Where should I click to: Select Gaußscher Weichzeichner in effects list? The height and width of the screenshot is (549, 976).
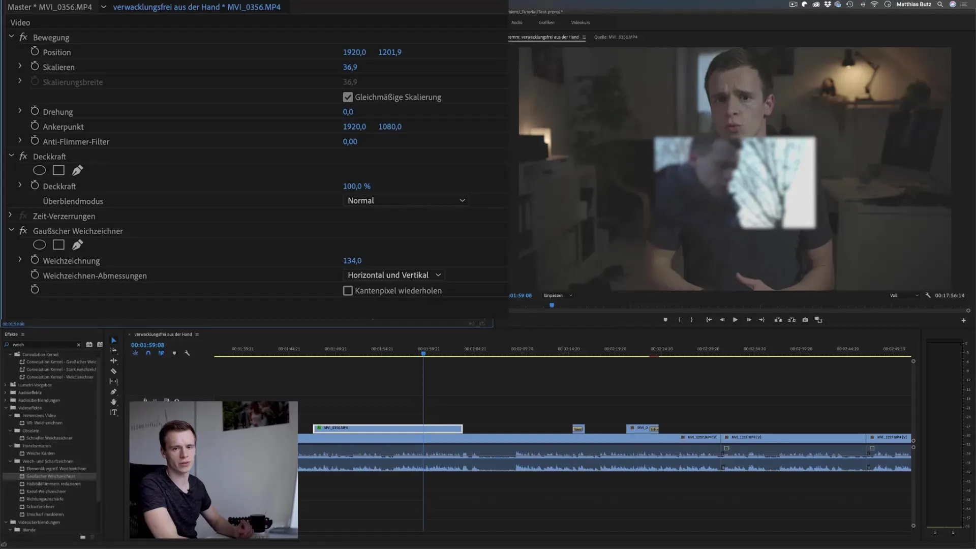(x=50, y=476)
